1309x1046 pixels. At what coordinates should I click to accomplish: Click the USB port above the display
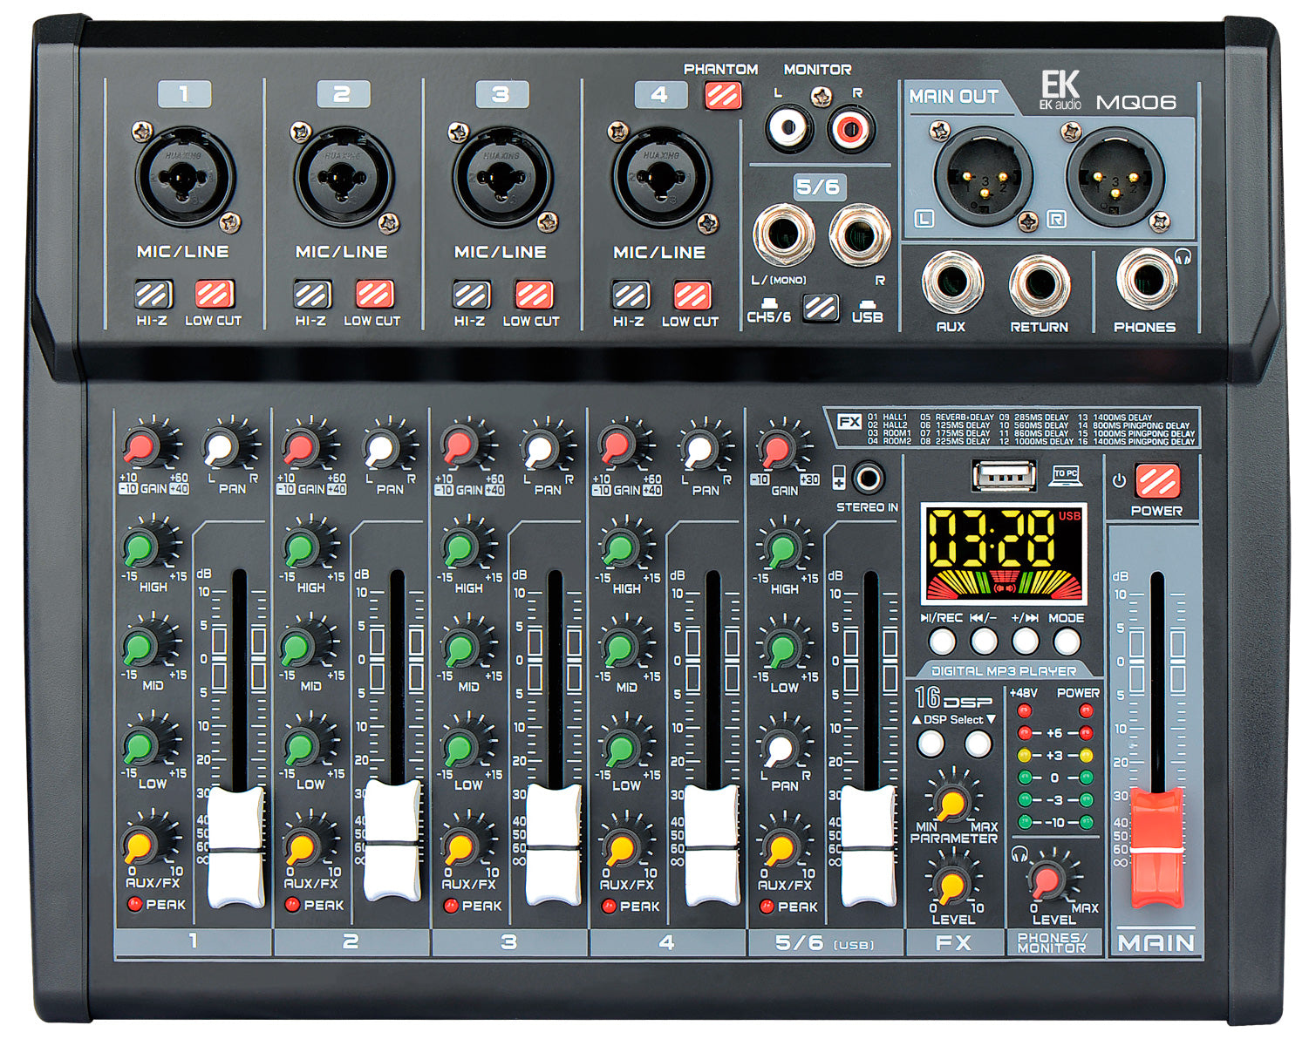1004,476
